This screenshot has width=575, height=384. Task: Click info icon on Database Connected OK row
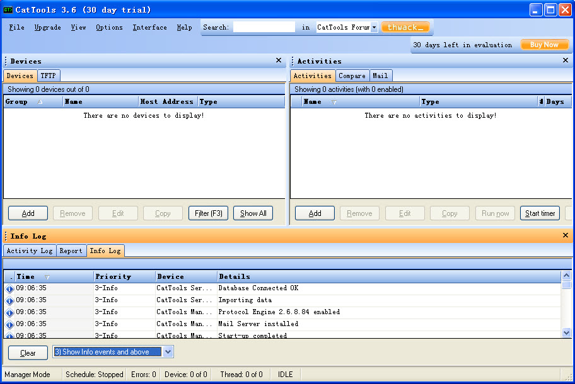(x=9, y=288)
